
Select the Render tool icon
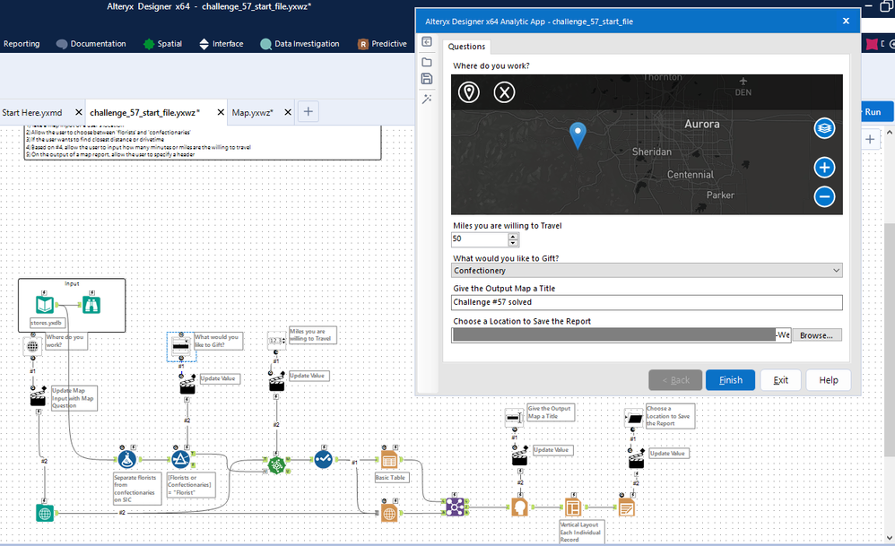(x=626, y=507)
